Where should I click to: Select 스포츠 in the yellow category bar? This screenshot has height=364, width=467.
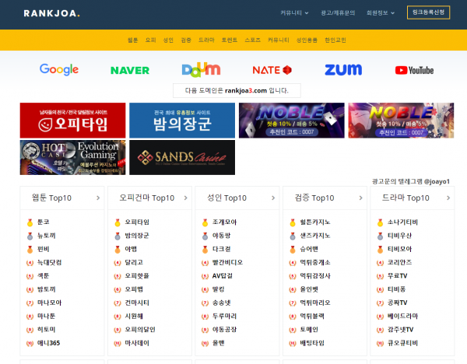pyautogui.click(x=252, y=40)
